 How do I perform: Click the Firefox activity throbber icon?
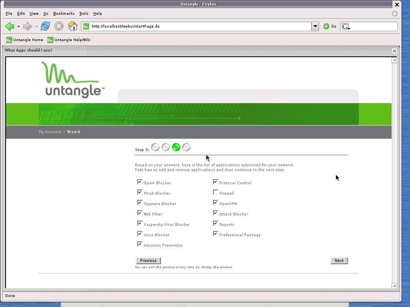click(394, 14)
